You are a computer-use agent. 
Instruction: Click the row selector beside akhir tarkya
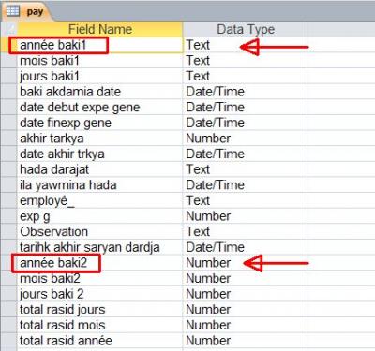click(x=9, y=139)
